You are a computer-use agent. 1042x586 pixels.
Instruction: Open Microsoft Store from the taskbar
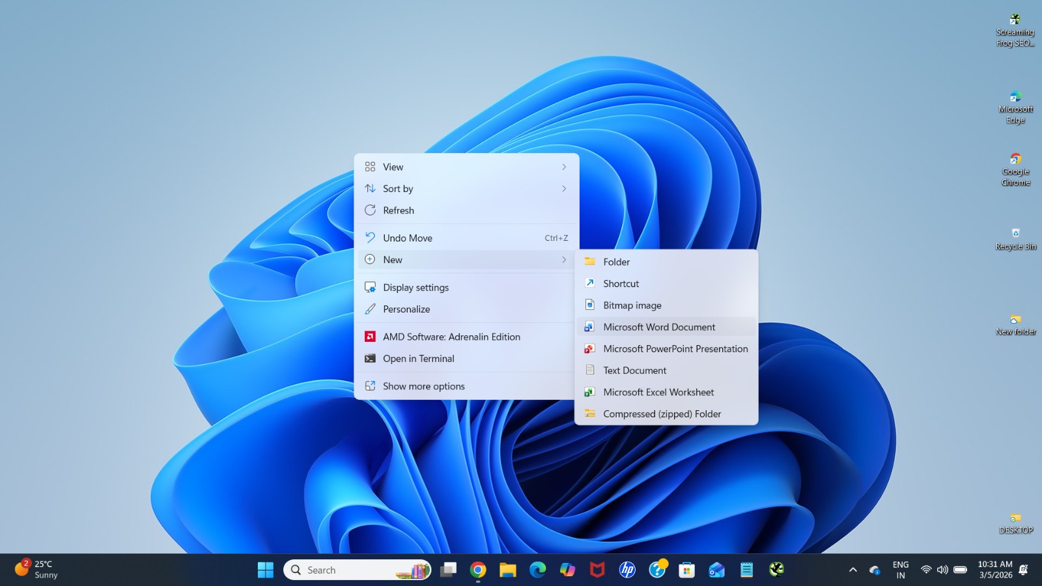pos(686,570)
